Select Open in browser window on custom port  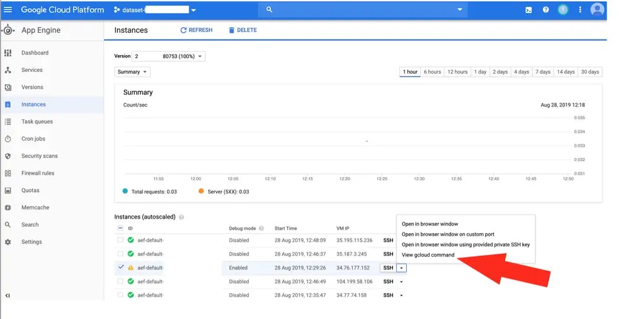[x=448, y=234]
